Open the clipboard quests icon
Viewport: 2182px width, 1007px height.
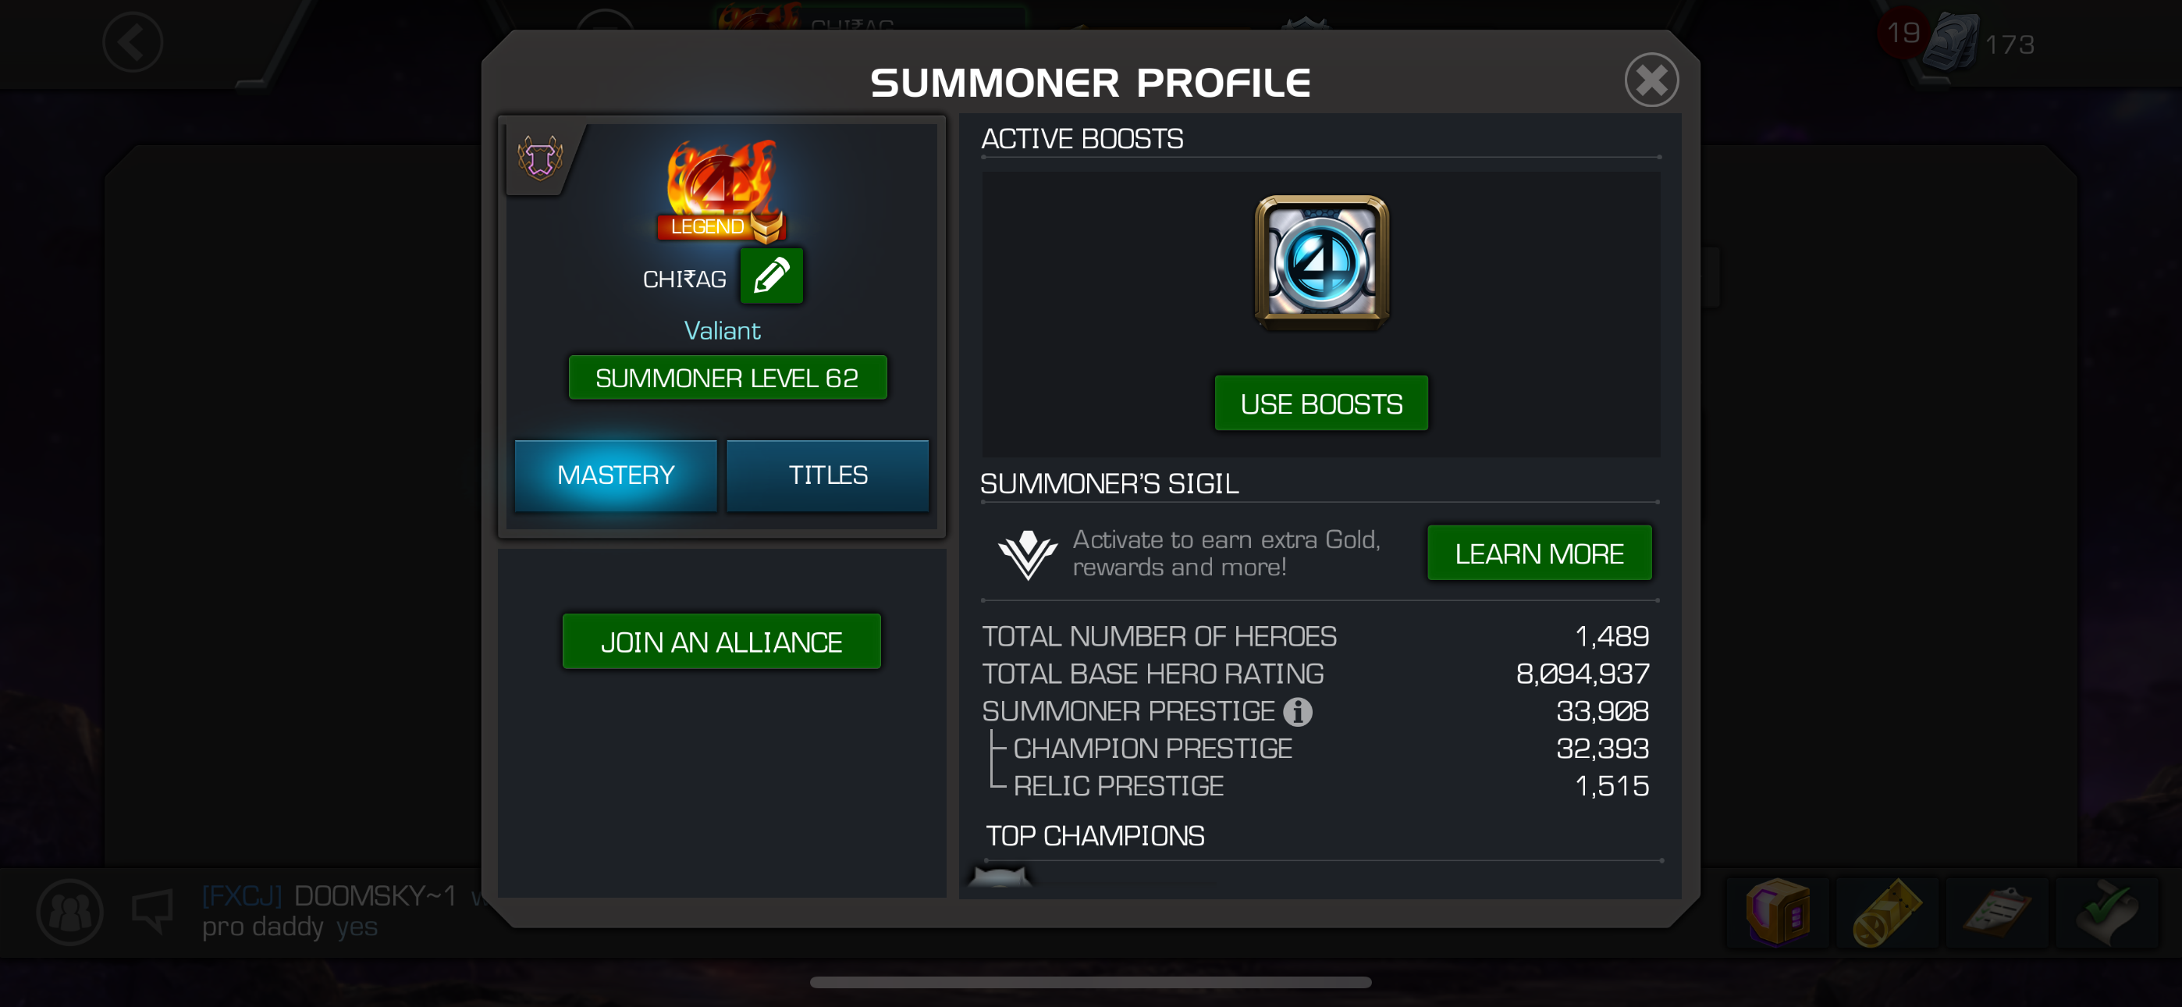(x=1997, y=912)
